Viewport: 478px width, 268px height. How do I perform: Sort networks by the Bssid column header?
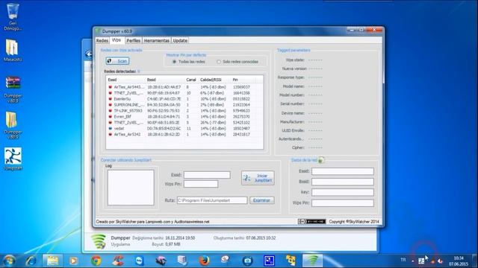click(x=165, y=80)
